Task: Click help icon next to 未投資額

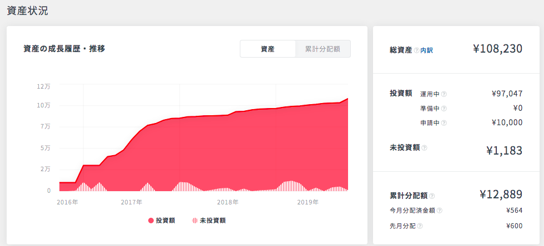Action: tap(424, 147)
